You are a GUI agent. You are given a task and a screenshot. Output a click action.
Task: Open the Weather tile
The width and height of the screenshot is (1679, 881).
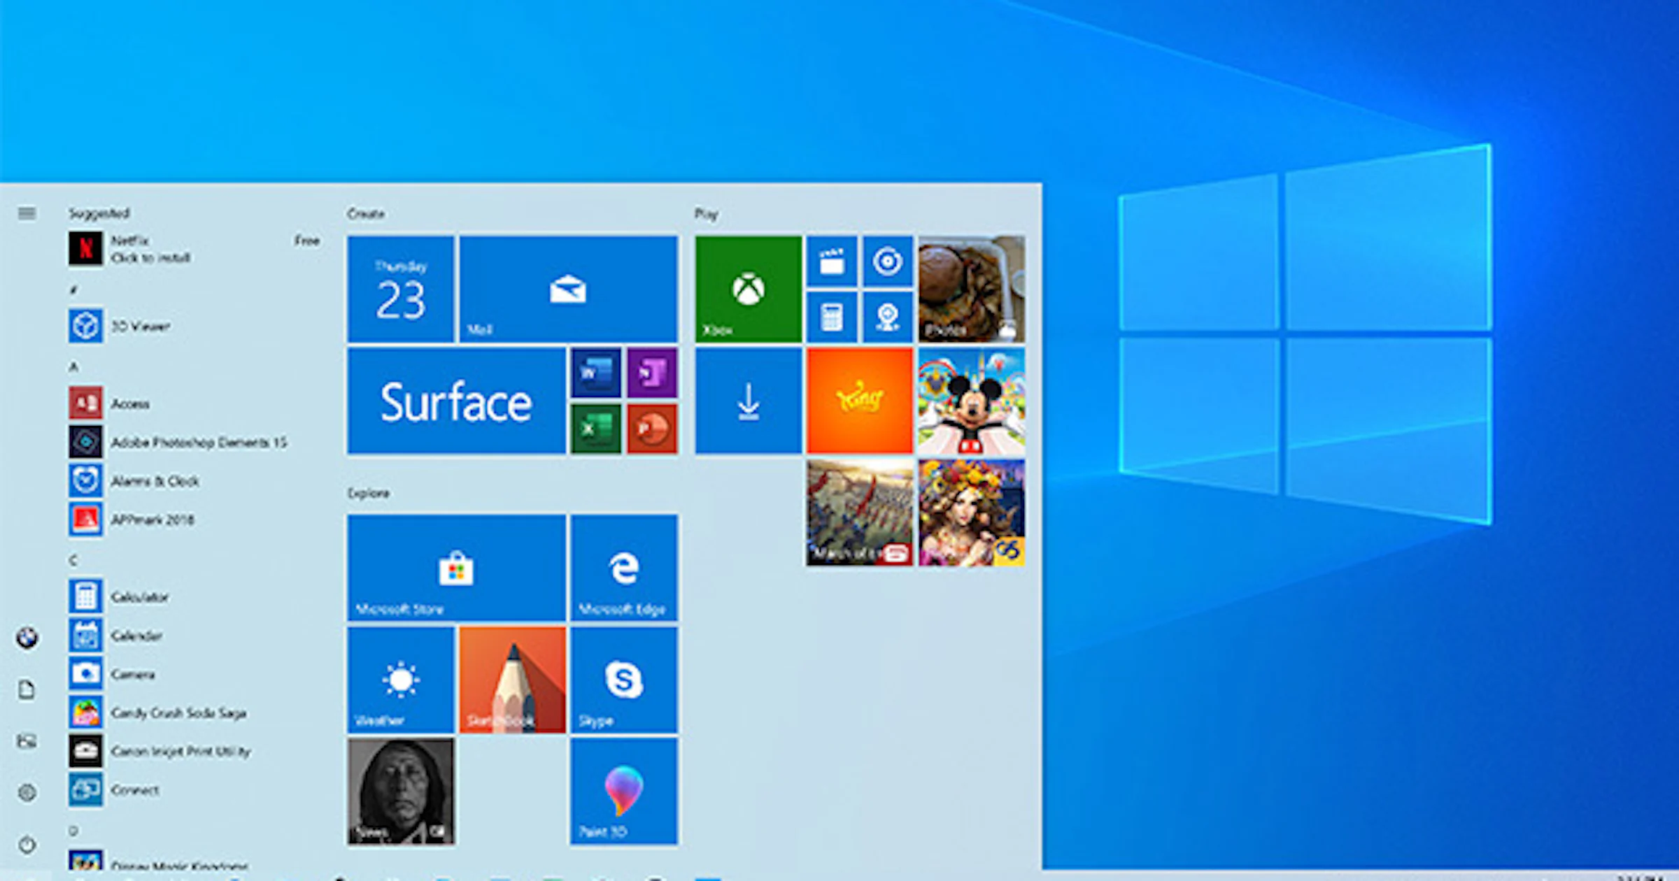(400, 680)
